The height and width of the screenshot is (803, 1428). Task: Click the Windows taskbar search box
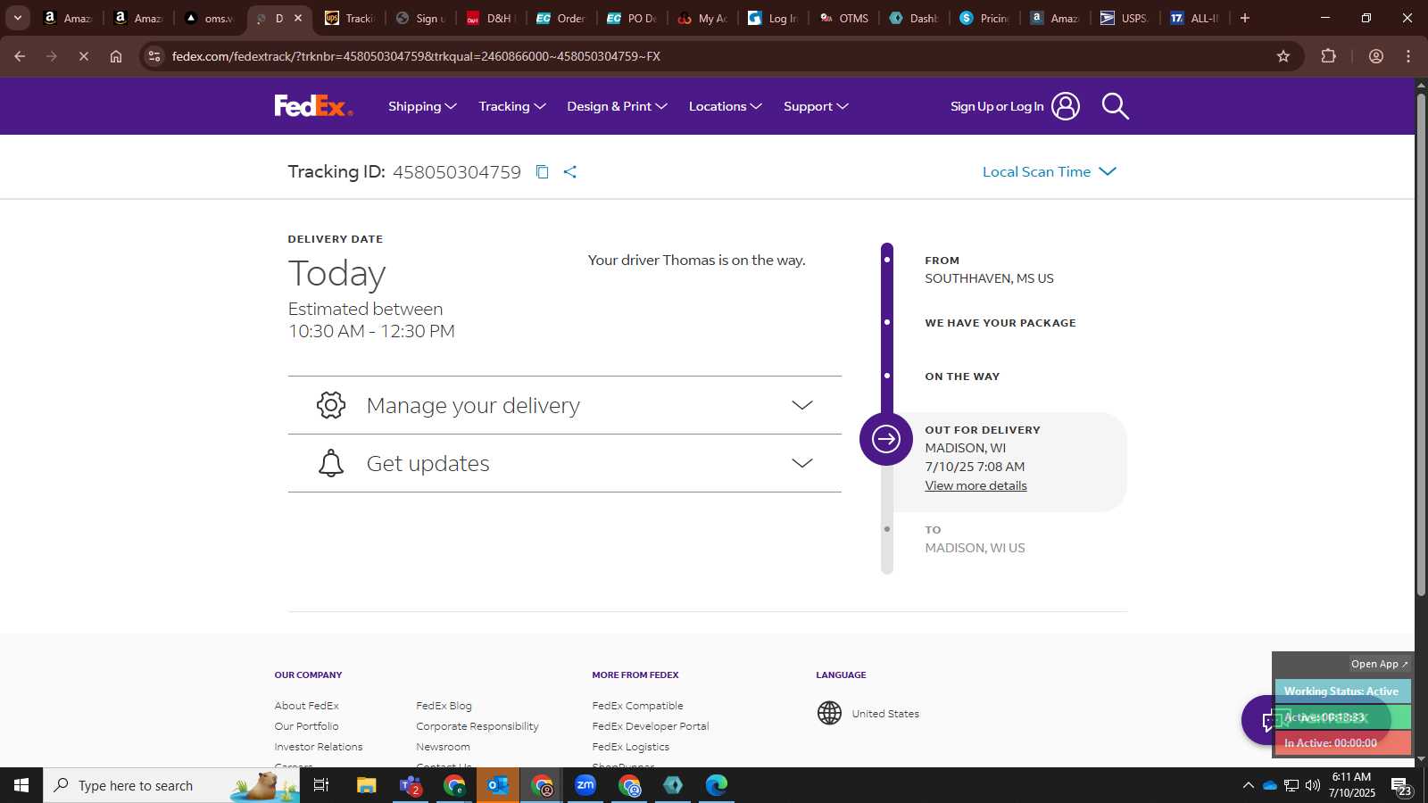(x=171, y=785)
